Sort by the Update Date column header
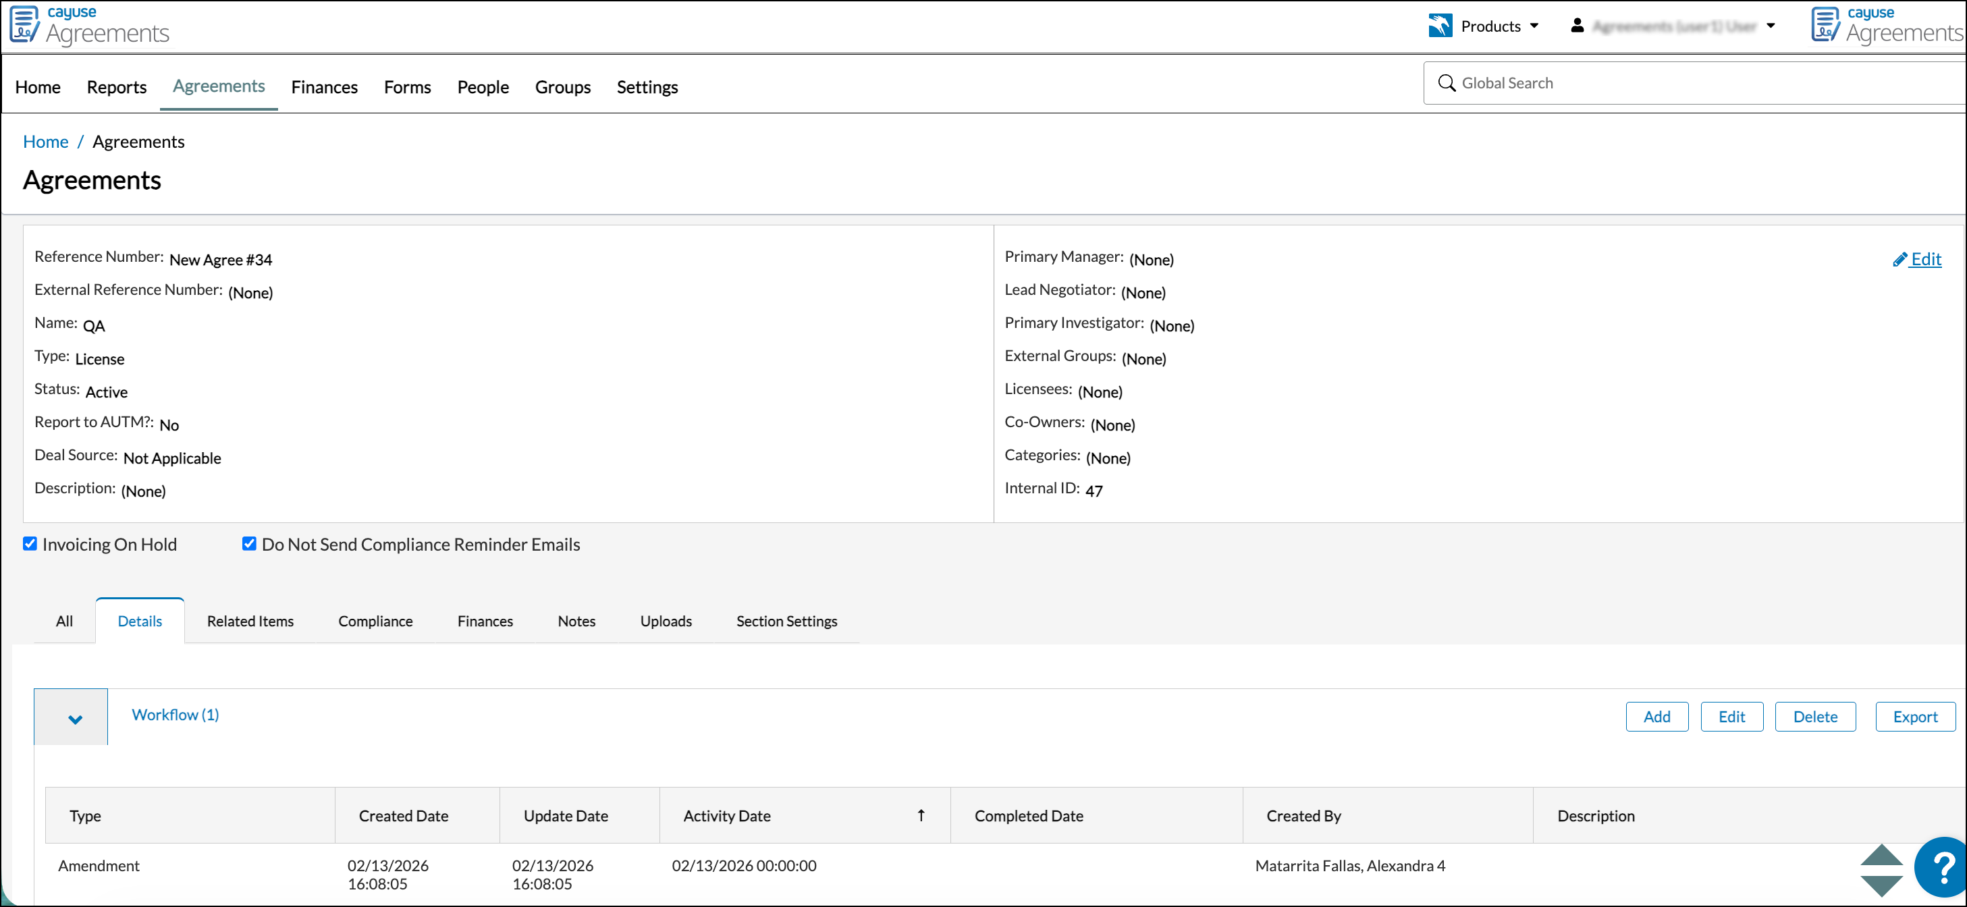This screenshot has width=1967, height=907. (x=580, y=815)
